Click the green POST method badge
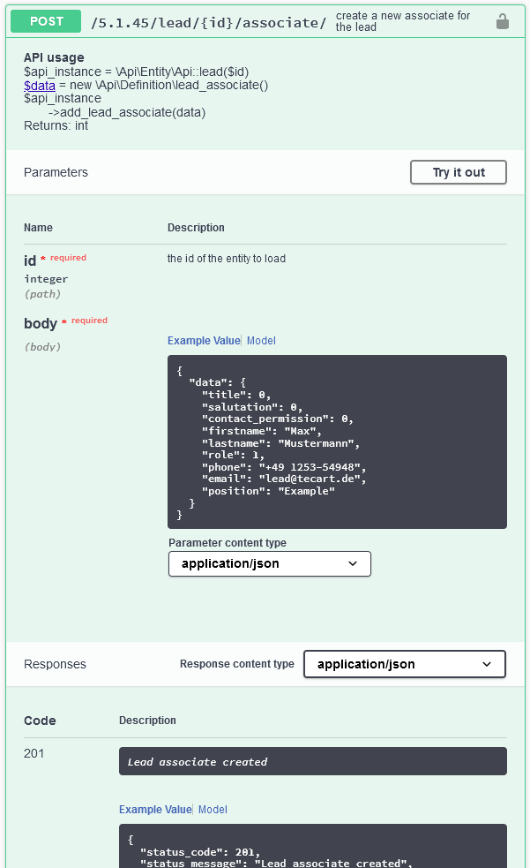Screen dimensions: 530x868 pos(46,21)
